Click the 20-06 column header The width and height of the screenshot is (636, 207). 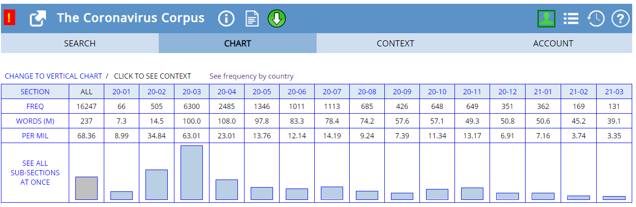[297, 91]
